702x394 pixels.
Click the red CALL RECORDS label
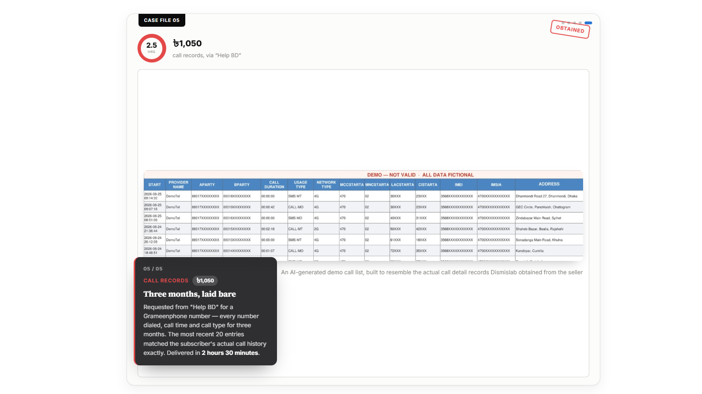tap(166, 280)
